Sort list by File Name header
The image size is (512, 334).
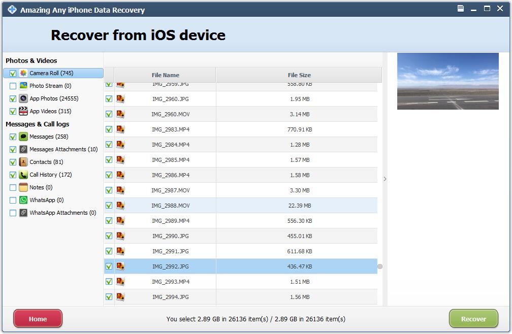(165, 75)
